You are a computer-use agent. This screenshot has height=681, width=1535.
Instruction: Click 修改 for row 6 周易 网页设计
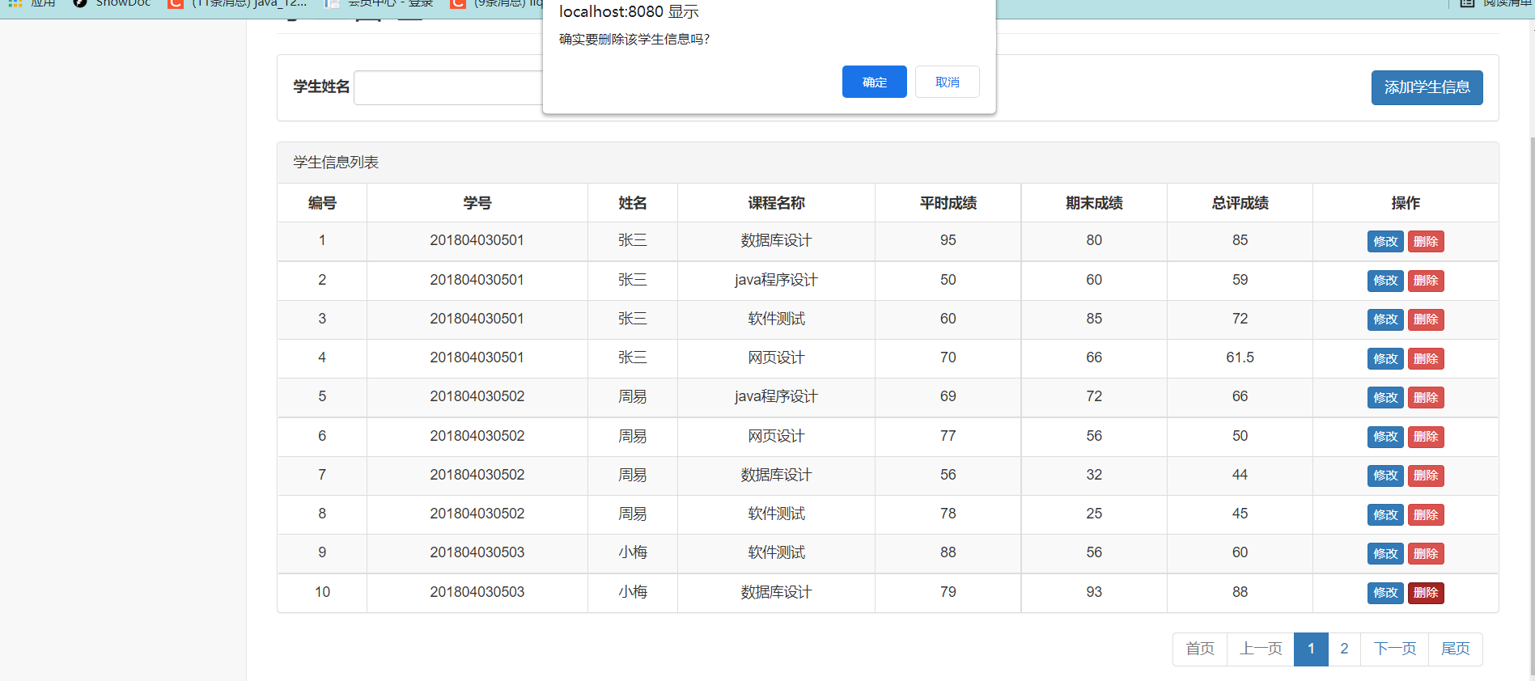point(1385,437)
